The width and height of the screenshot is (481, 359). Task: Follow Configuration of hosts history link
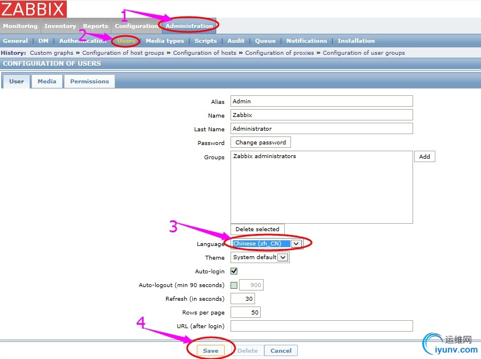pyautogui.click(x=205, y=53)
